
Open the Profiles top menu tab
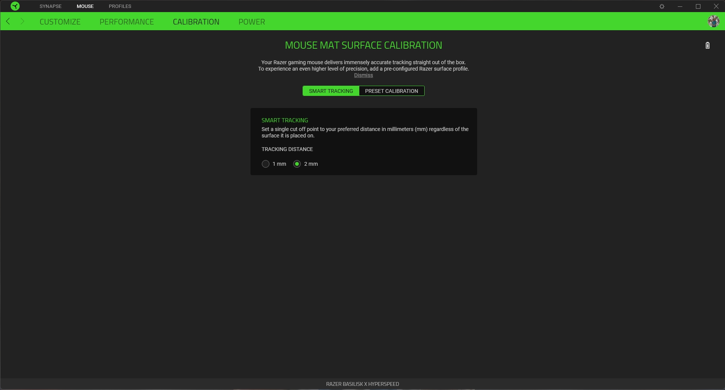click(x=120, y=6)
